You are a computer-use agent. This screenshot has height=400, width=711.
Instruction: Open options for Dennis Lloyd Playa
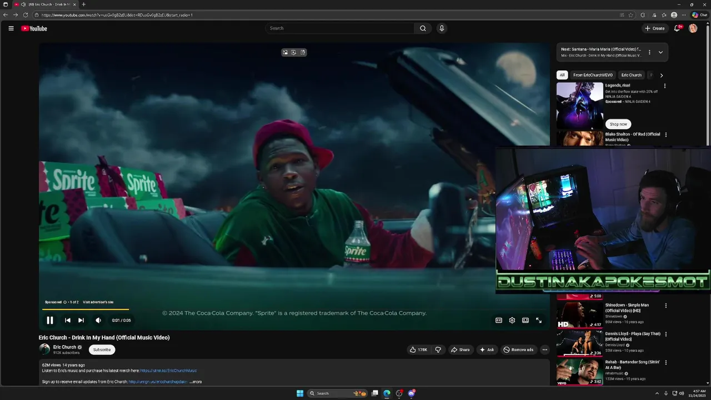pos(666,334)
